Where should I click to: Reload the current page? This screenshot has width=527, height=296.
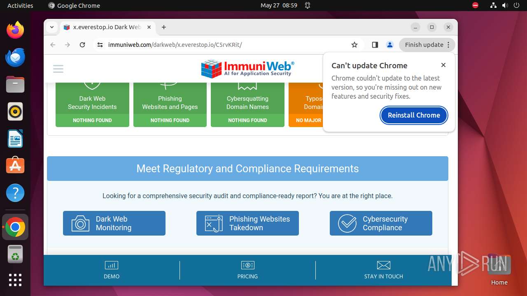click(x=82, y=45)
